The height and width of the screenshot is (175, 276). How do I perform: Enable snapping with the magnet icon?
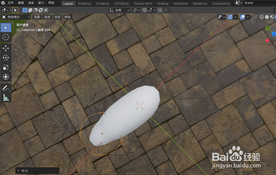click(145, 10)
